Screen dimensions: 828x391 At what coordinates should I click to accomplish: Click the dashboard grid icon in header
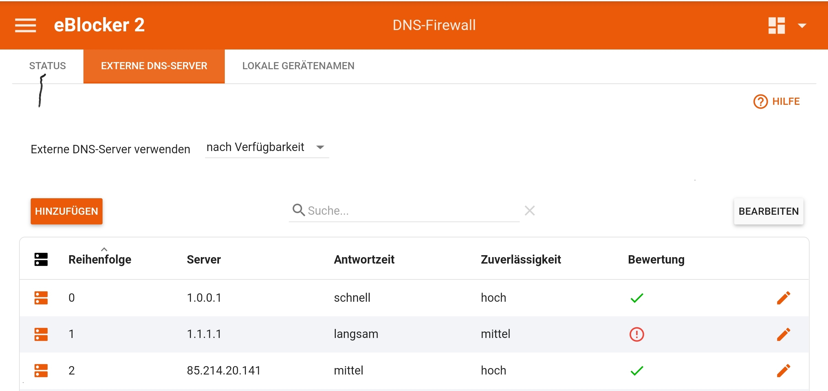777,25
